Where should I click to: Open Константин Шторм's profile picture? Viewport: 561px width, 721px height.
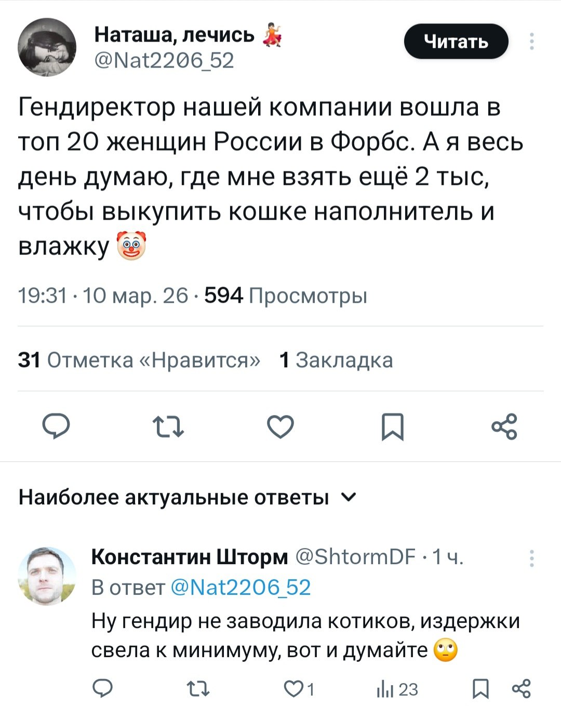(x=47, y=576)
